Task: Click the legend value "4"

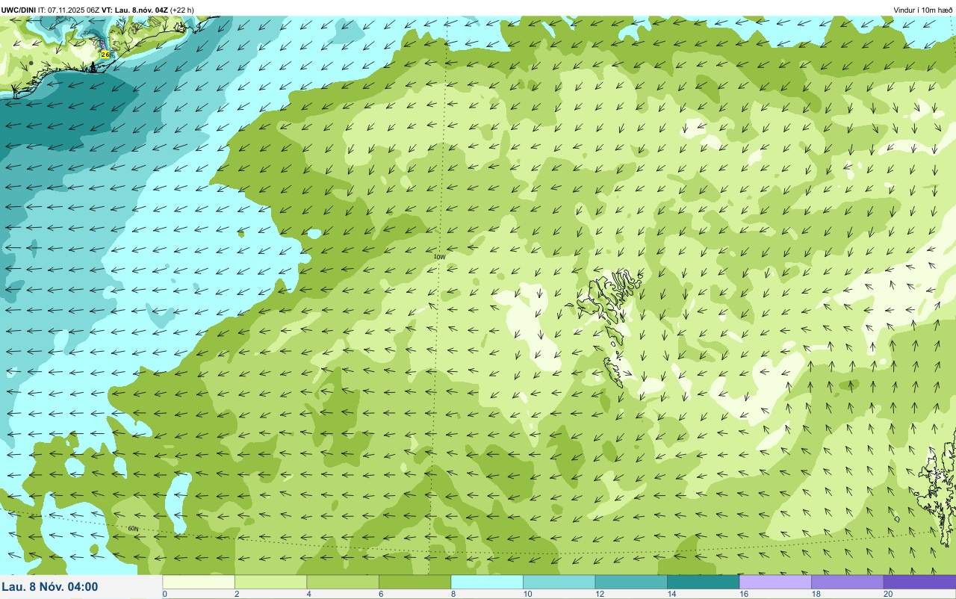Action: pyautogui.click(x=308, y=594)
